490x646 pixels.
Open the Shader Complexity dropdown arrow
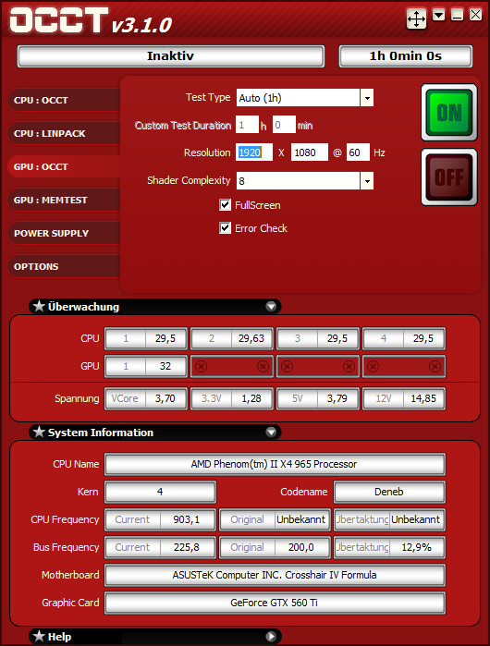(367, 181)
